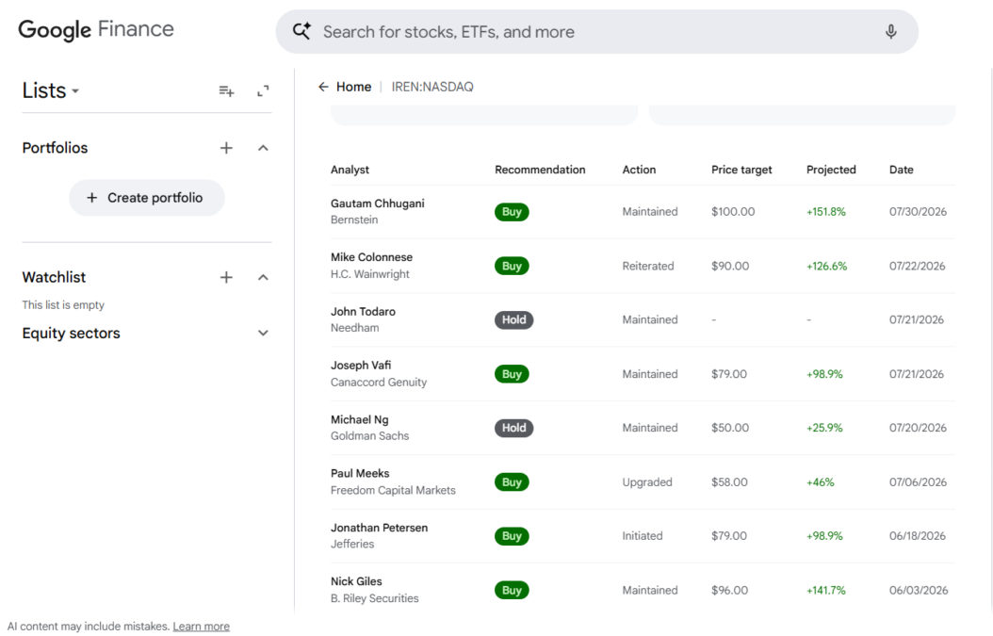This screenshot has height=636, width=993.
Task: Click the Watchlist heading
Action: tap(54, 277)
